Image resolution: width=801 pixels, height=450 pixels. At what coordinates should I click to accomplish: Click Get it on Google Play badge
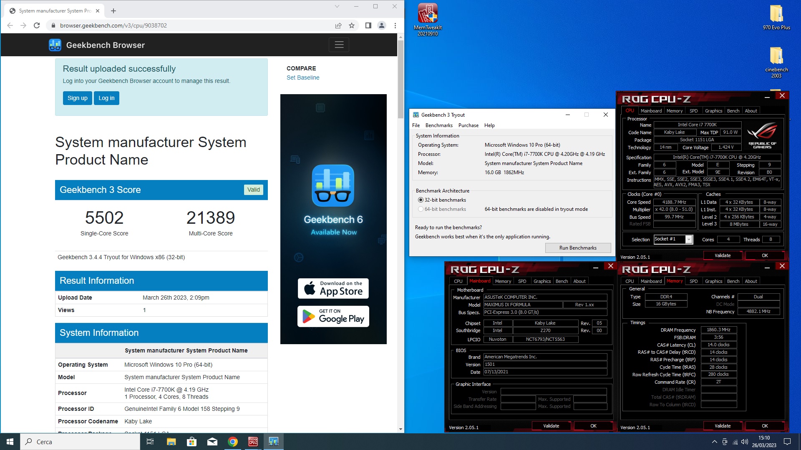coord(333,316)
